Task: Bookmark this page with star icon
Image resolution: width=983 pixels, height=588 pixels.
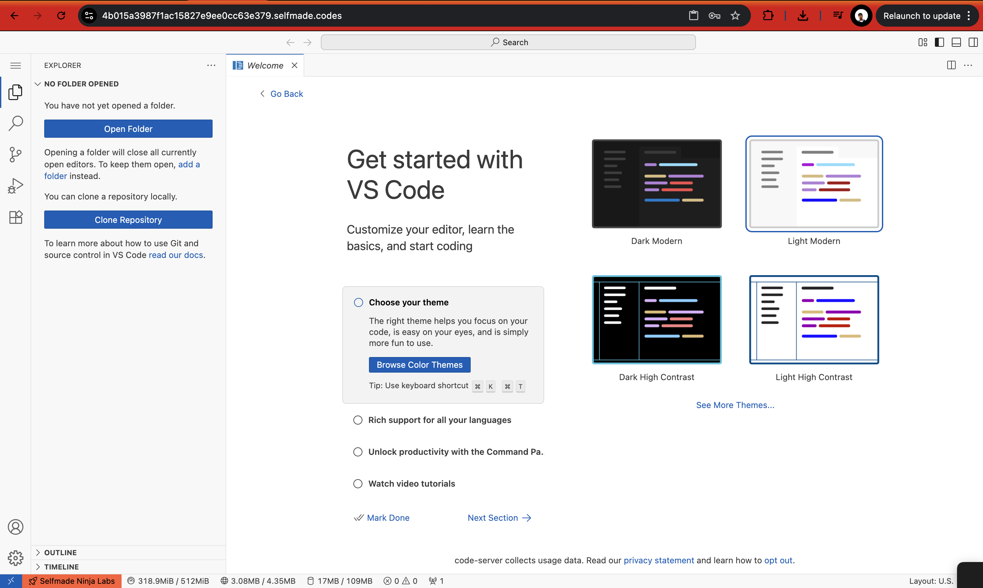Action: click(735, 16)
